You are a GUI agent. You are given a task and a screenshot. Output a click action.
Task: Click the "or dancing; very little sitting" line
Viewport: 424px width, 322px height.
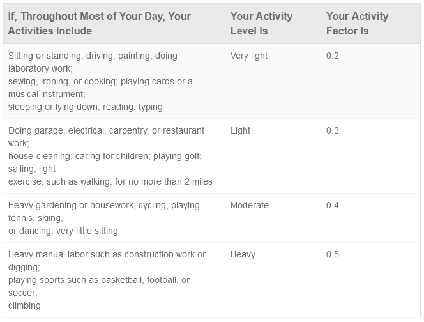(63, 231)
